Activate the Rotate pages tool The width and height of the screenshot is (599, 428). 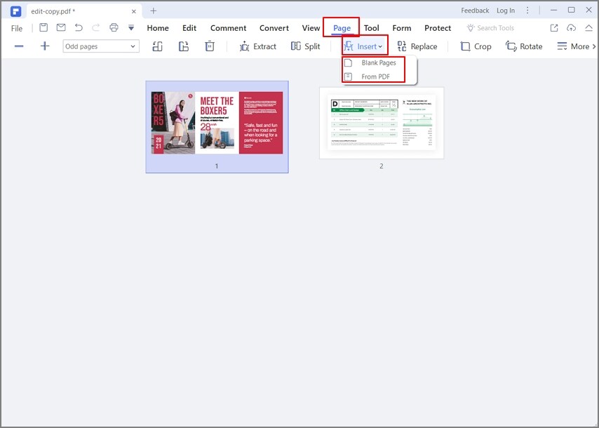pyautogui.click(x=524, y=46)
